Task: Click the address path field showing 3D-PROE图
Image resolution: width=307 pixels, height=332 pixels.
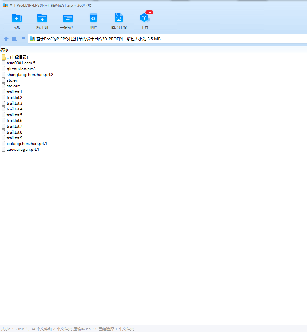Action: point(168,39)
